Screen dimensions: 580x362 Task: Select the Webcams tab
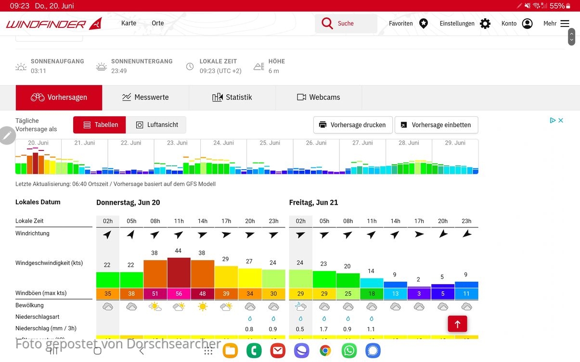pyautogui.click(x=318, y=97)
